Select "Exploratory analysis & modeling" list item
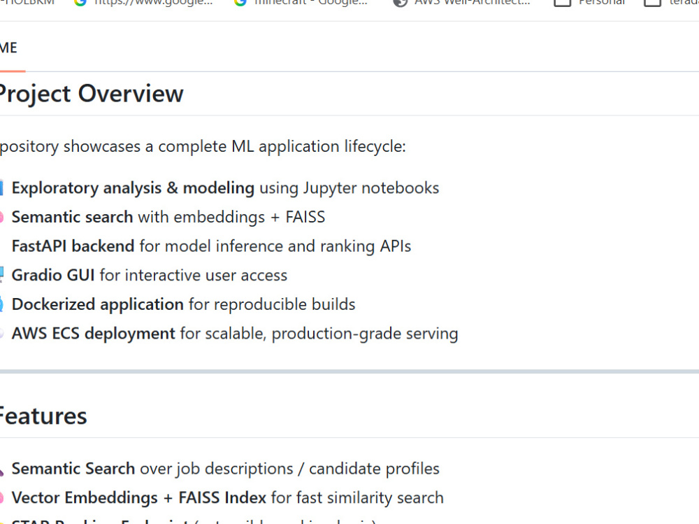Screen dimensions: 699x524 [x=225, y=188]
